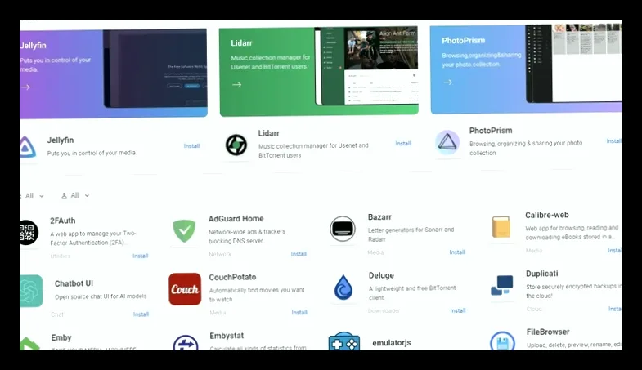
Task: Click the Deluge title text
Action: coord(381,275)
